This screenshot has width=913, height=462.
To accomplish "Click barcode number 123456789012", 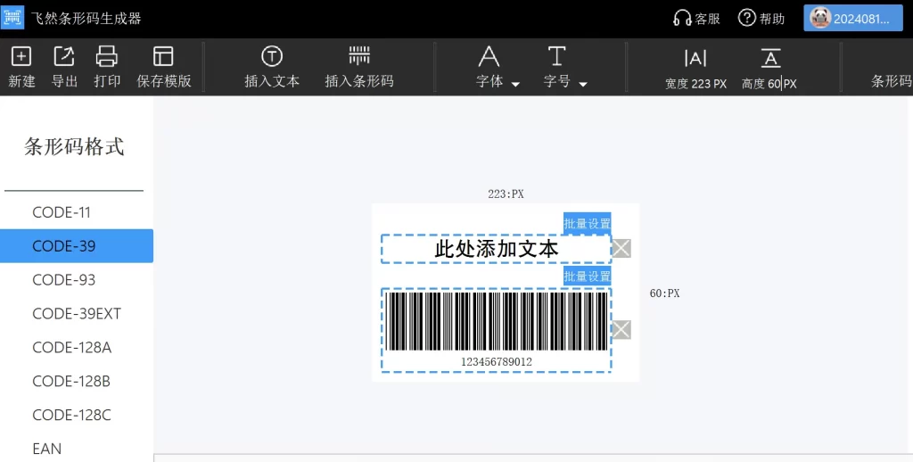I will (496, 362).
